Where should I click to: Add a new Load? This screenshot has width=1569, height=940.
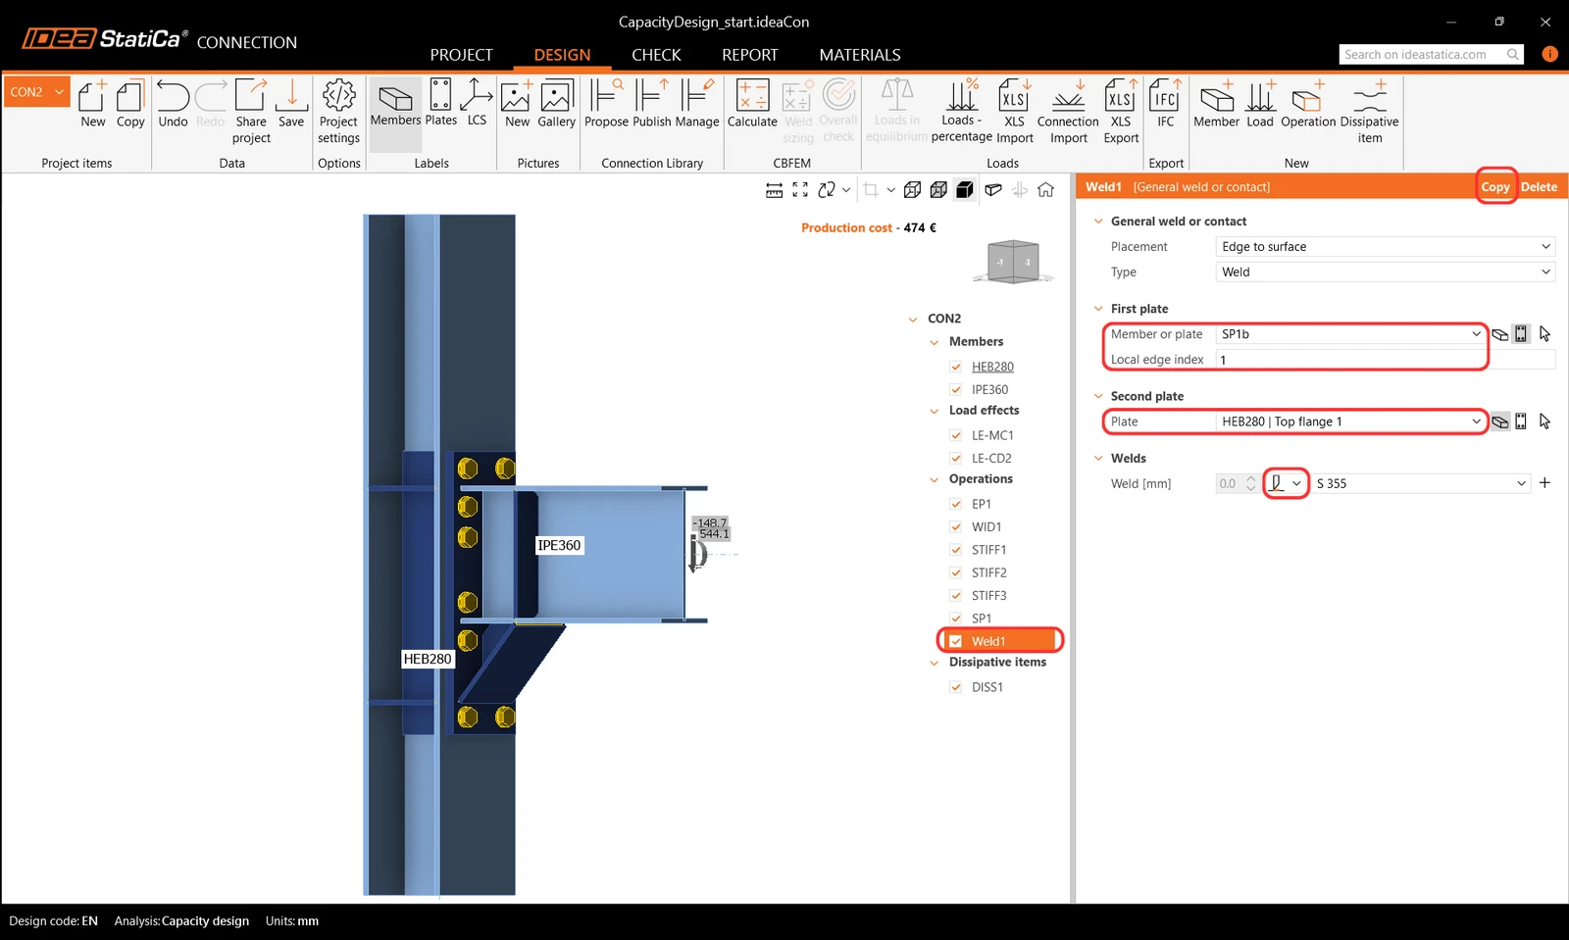(1260, 104)
